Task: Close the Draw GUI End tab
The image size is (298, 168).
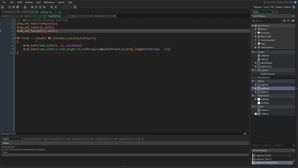Action: (68, 16)
